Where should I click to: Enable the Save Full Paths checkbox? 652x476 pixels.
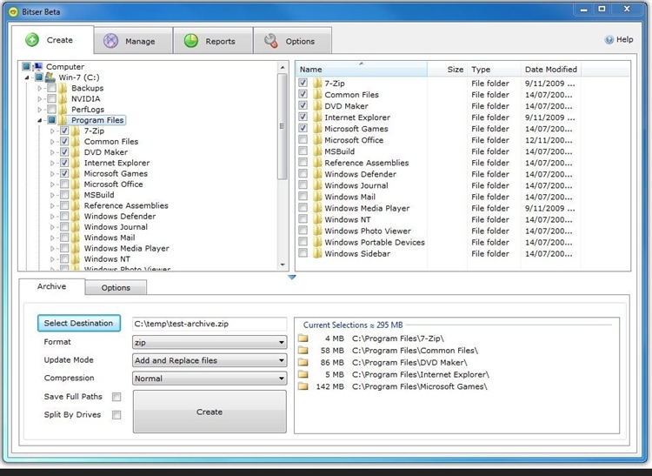pos(116,397)
